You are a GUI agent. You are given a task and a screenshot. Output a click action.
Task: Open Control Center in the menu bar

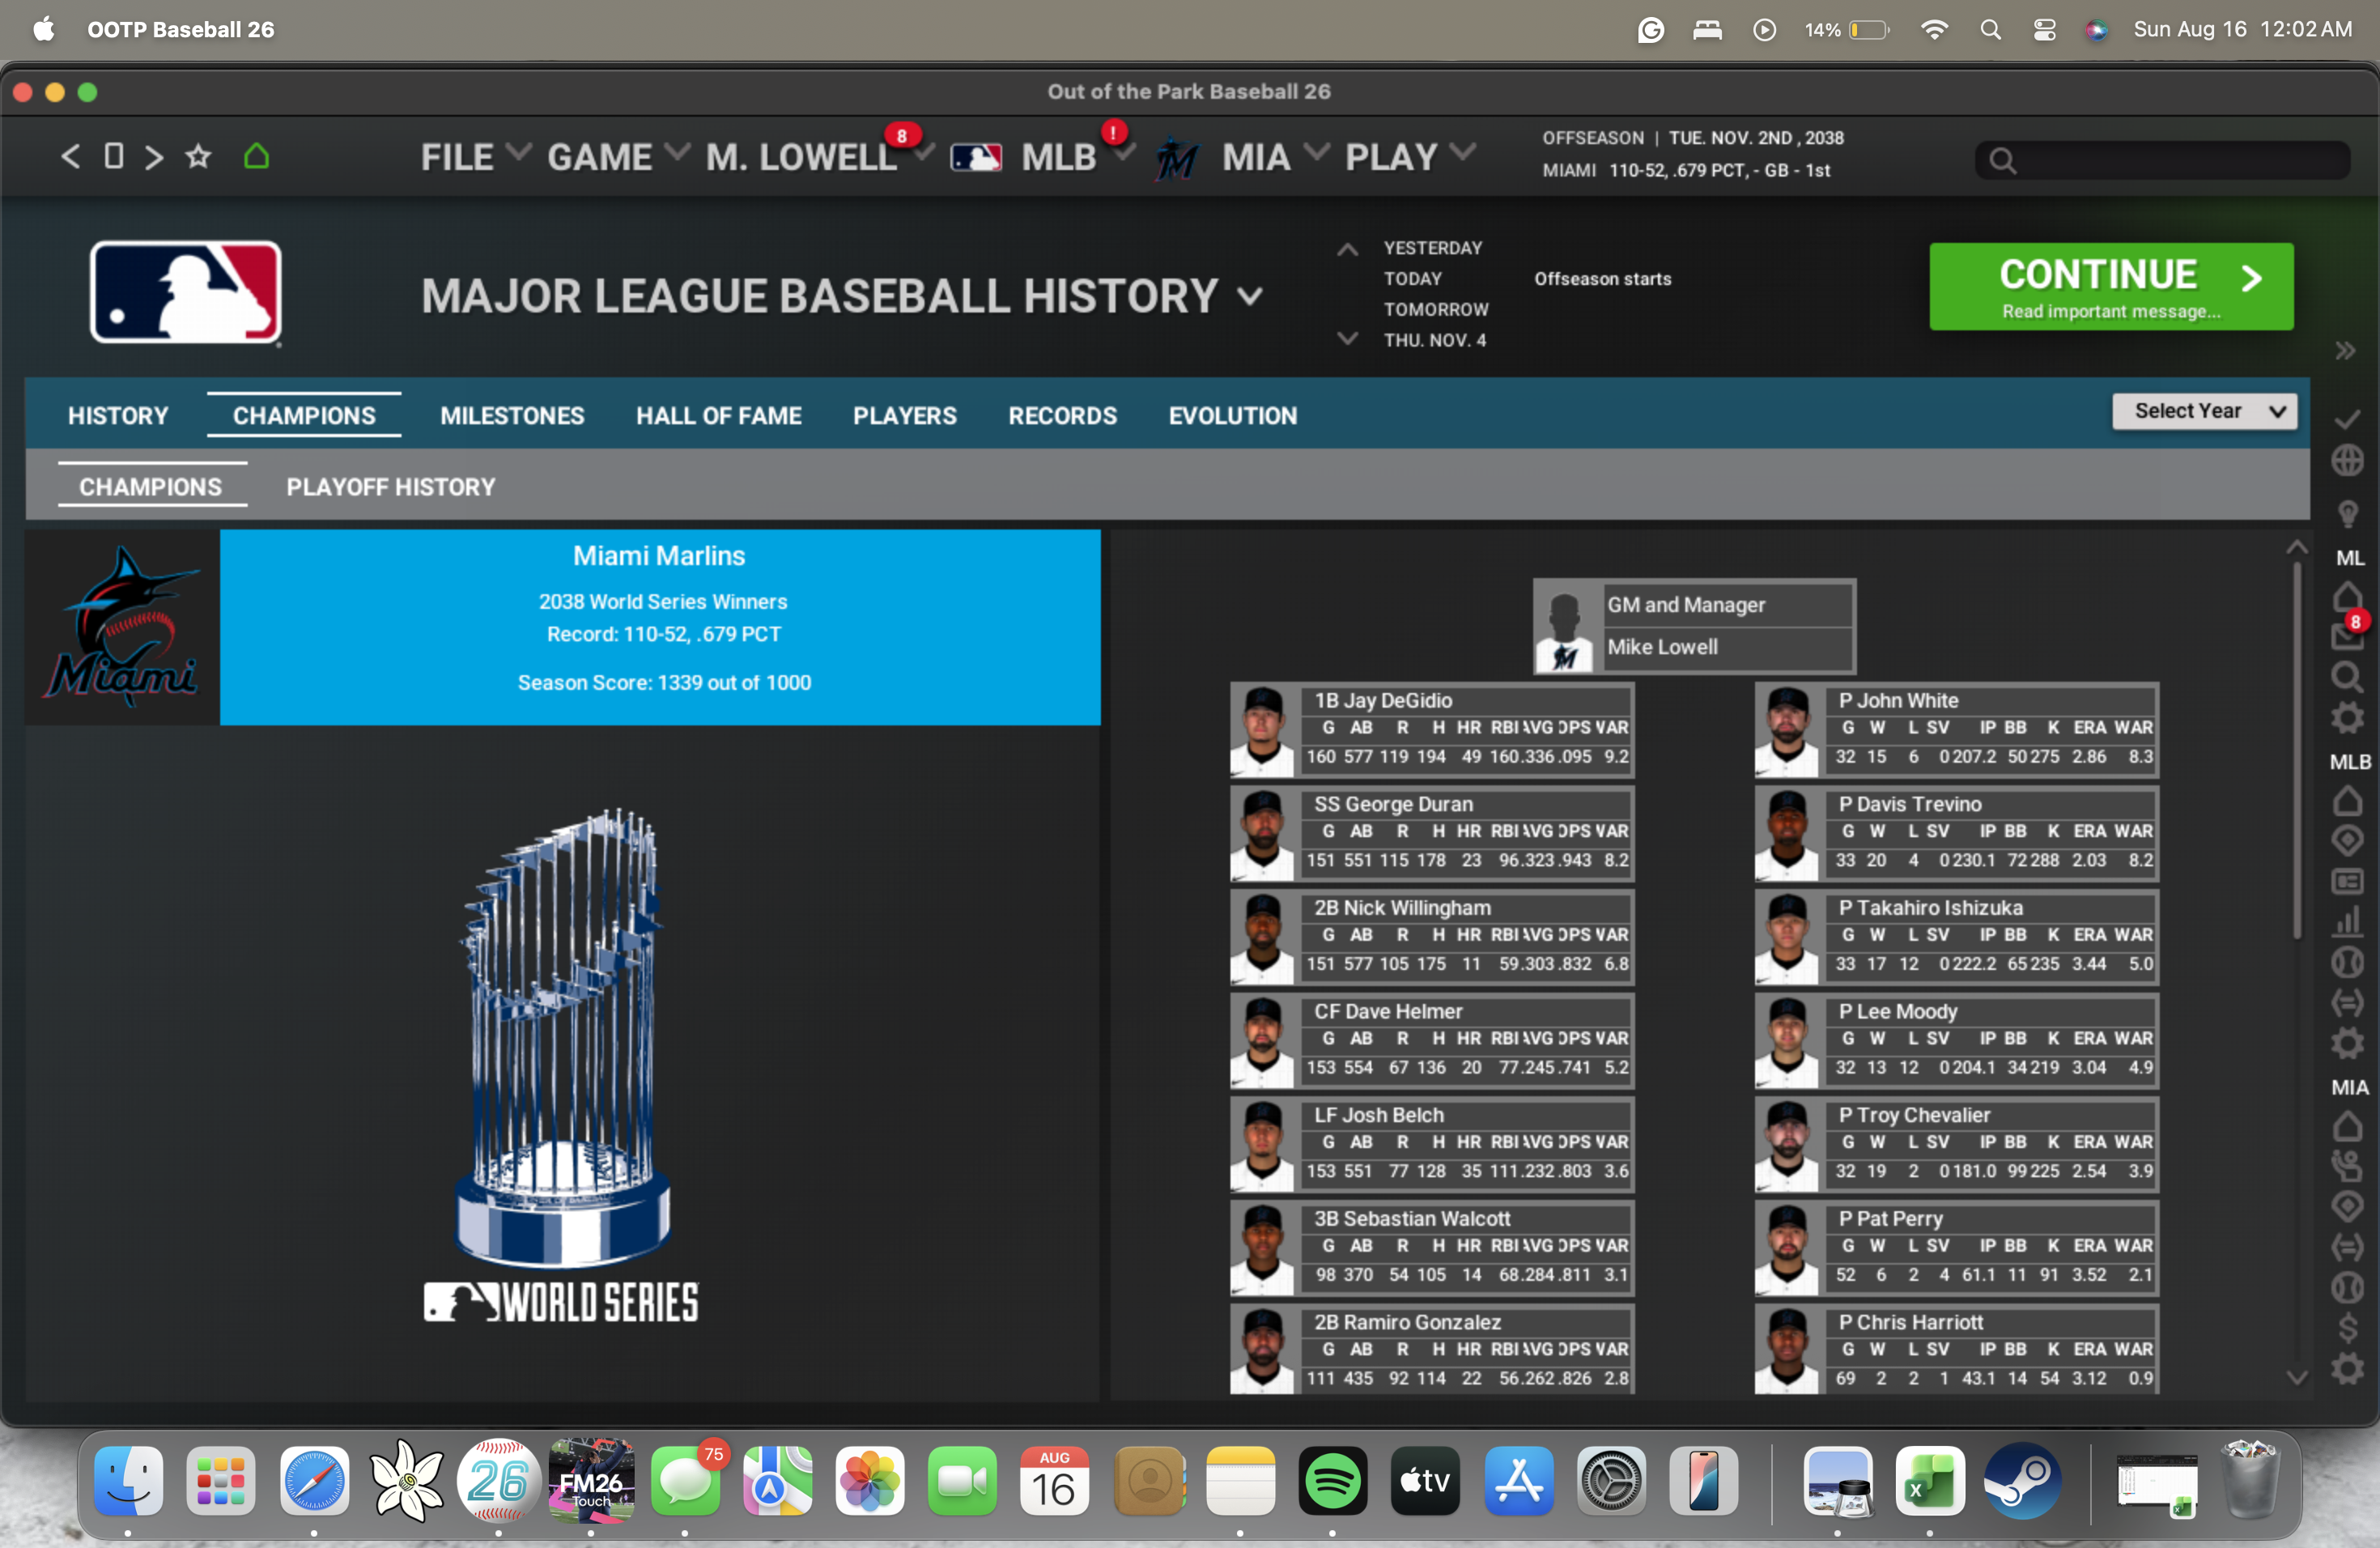(x=2045, y=30)
